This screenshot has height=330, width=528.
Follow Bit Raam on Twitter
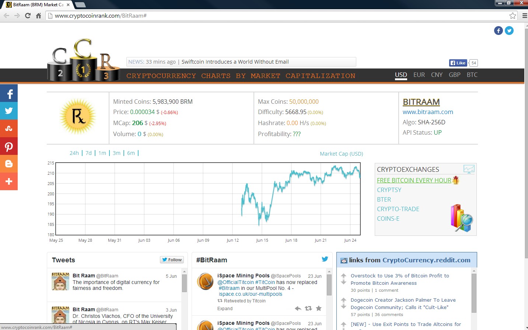point(171,259)
